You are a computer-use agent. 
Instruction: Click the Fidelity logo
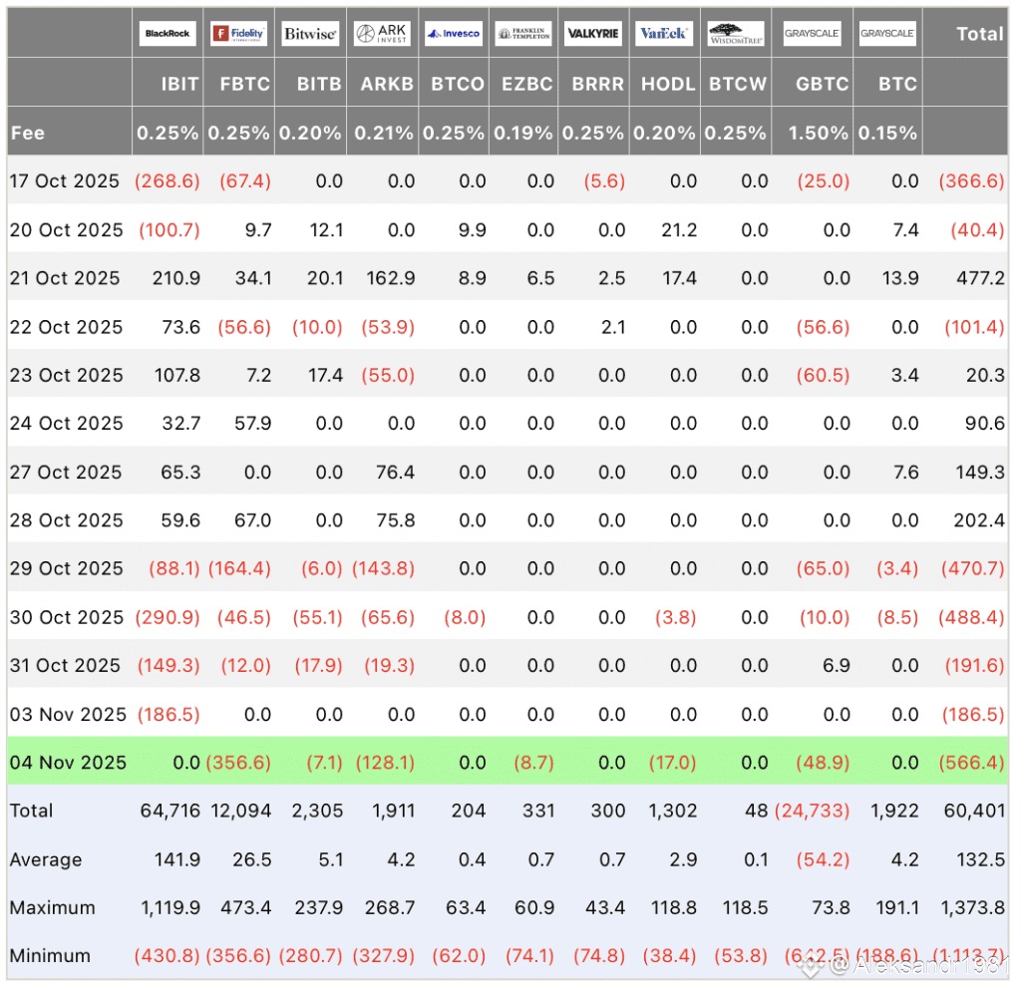pyautogui.click(x=238, y=34)
